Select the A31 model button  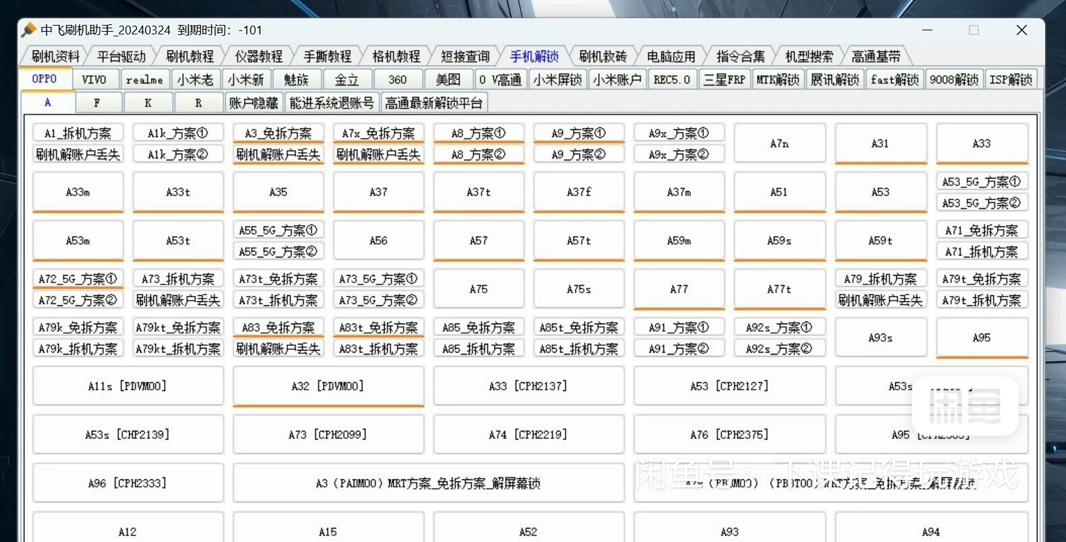click(880, 144)
